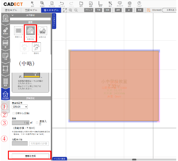
Task: Open the 建物概要 sidebar icon
Action: 5,19
